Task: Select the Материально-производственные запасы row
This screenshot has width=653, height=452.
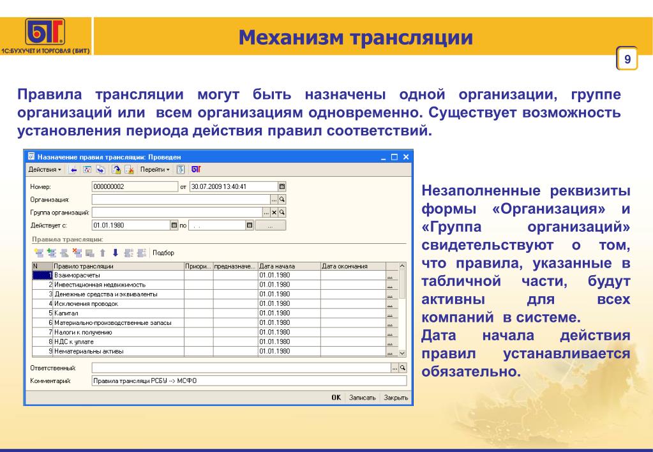Action: tap(215, 323)
